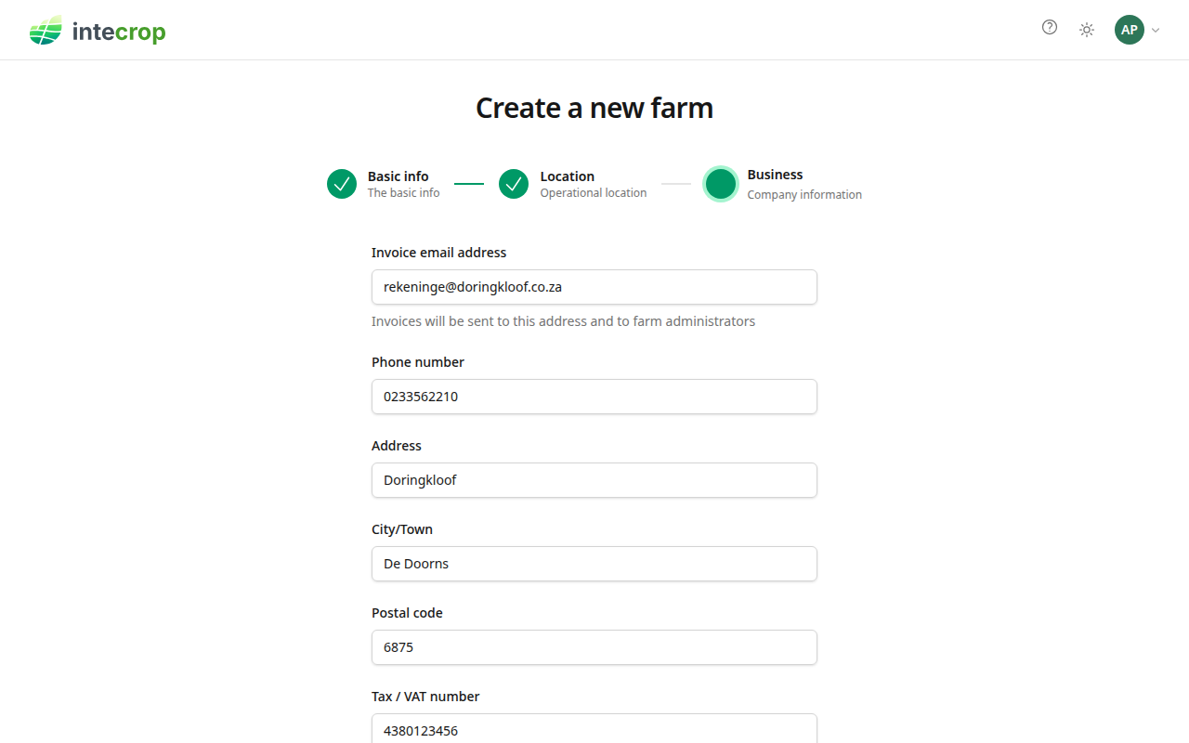Select the Business step label
This screenshot has width=1189, height=743.
[775, 175]
